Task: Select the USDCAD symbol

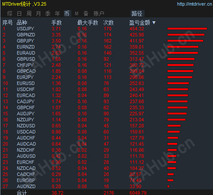Action: (26, 132)
